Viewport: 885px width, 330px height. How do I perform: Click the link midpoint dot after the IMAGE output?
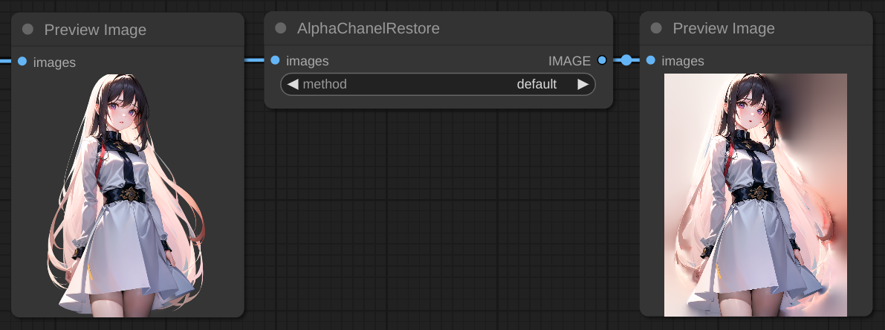coord(626,60)
